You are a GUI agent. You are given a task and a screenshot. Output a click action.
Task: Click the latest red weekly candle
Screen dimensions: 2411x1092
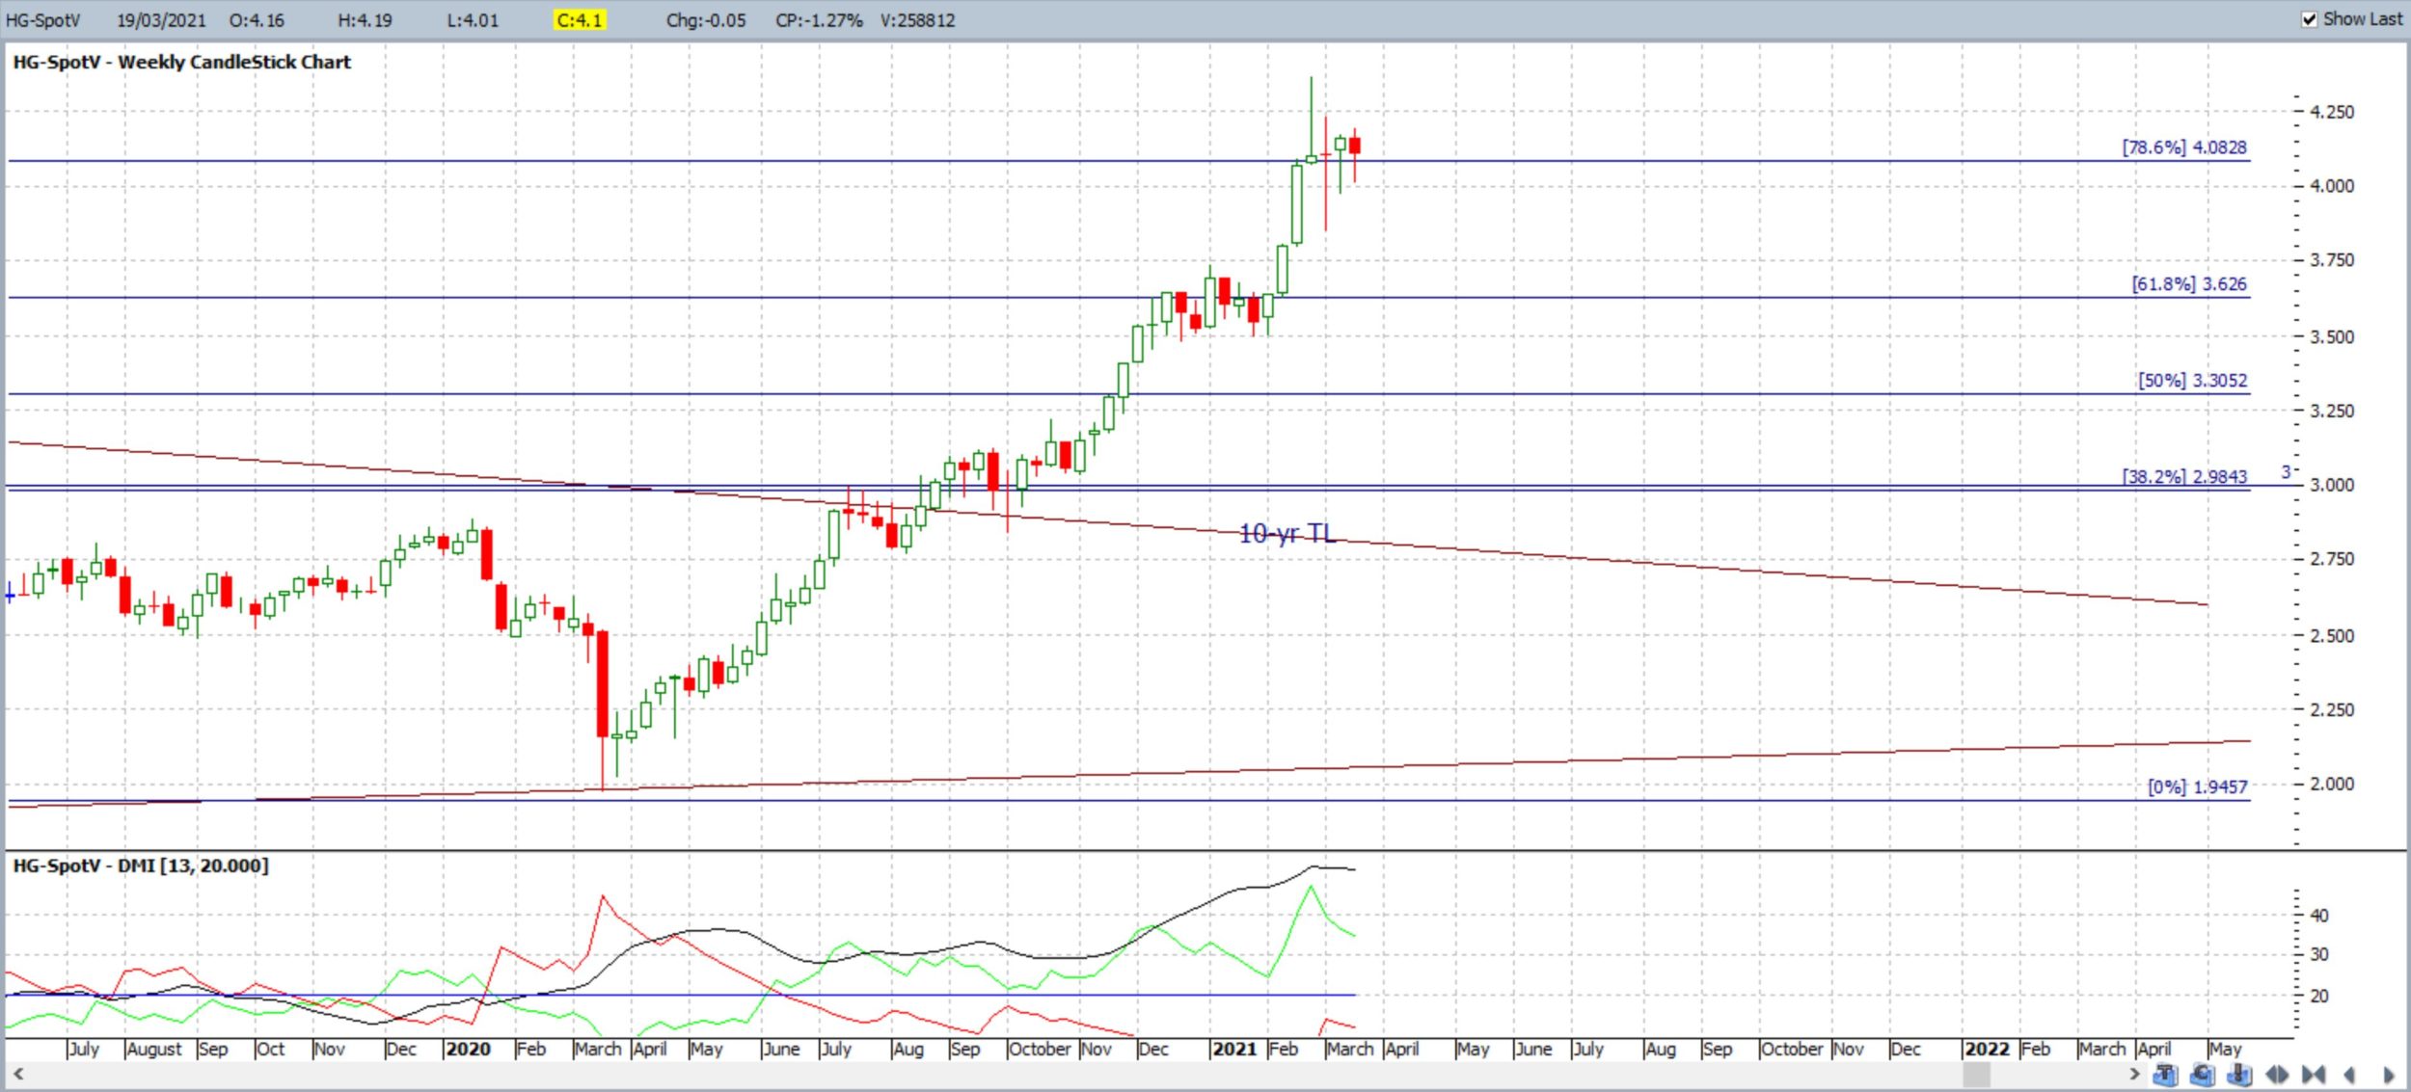click(1355, 146)
